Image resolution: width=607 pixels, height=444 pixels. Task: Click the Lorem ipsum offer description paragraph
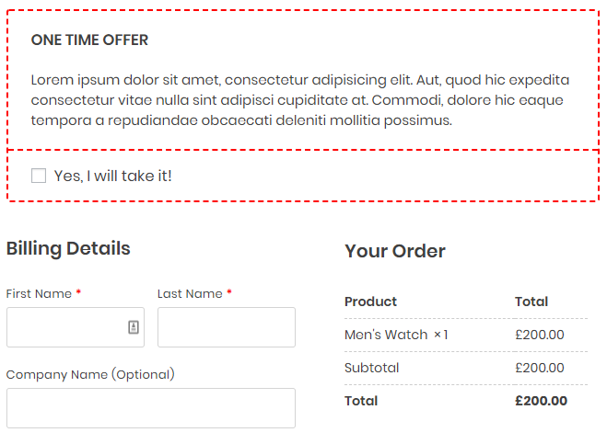click(299, 100)
